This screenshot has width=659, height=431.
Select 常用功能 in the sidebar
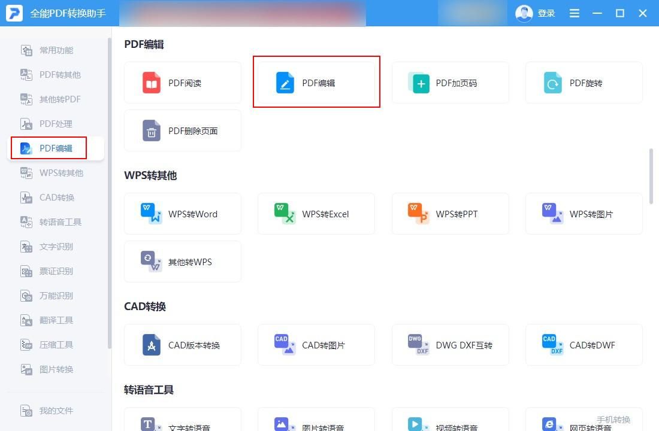(56, 50)
